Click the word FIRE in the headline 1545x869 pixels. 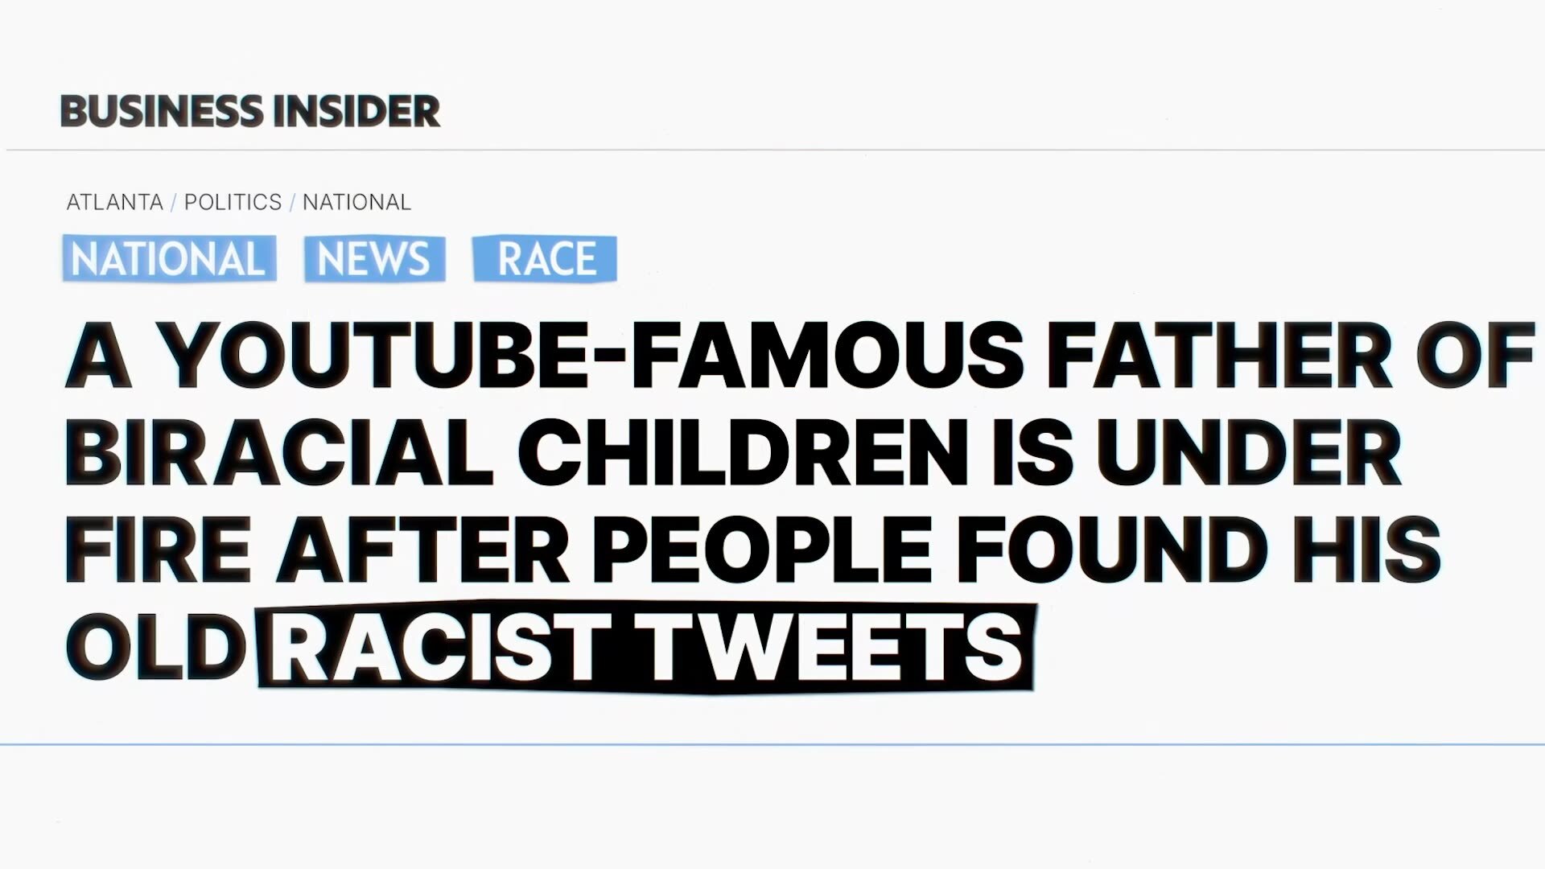tap(157, 550)
